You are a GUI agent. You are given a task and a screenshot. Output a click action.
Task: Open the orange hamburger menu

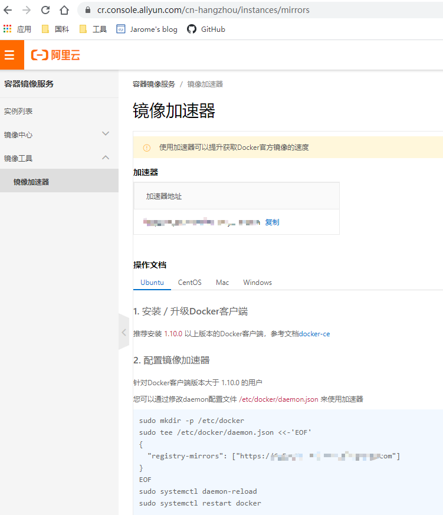click(9, 55)
